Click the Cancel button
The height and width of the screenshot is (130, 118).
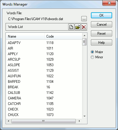(x=101, y=24)
